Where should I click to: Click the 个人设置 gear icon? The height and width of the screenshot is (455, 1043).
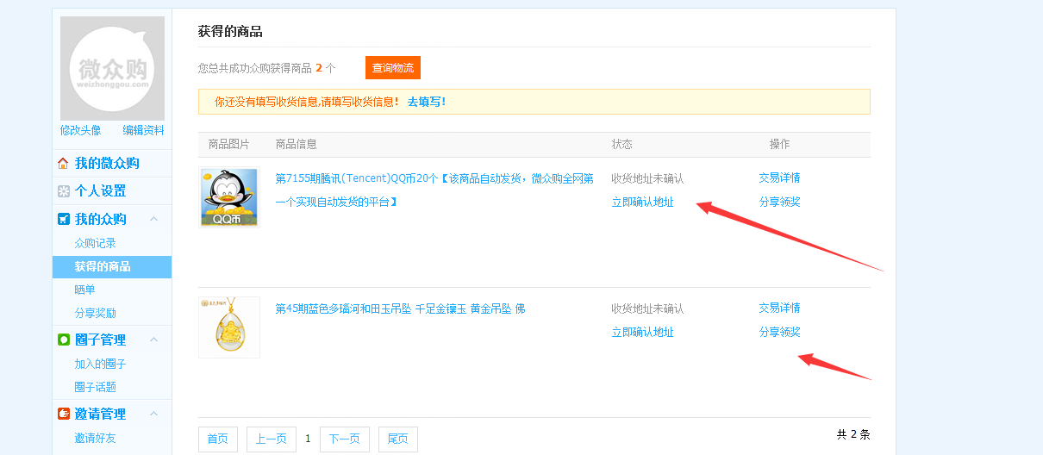pos(63,191)
